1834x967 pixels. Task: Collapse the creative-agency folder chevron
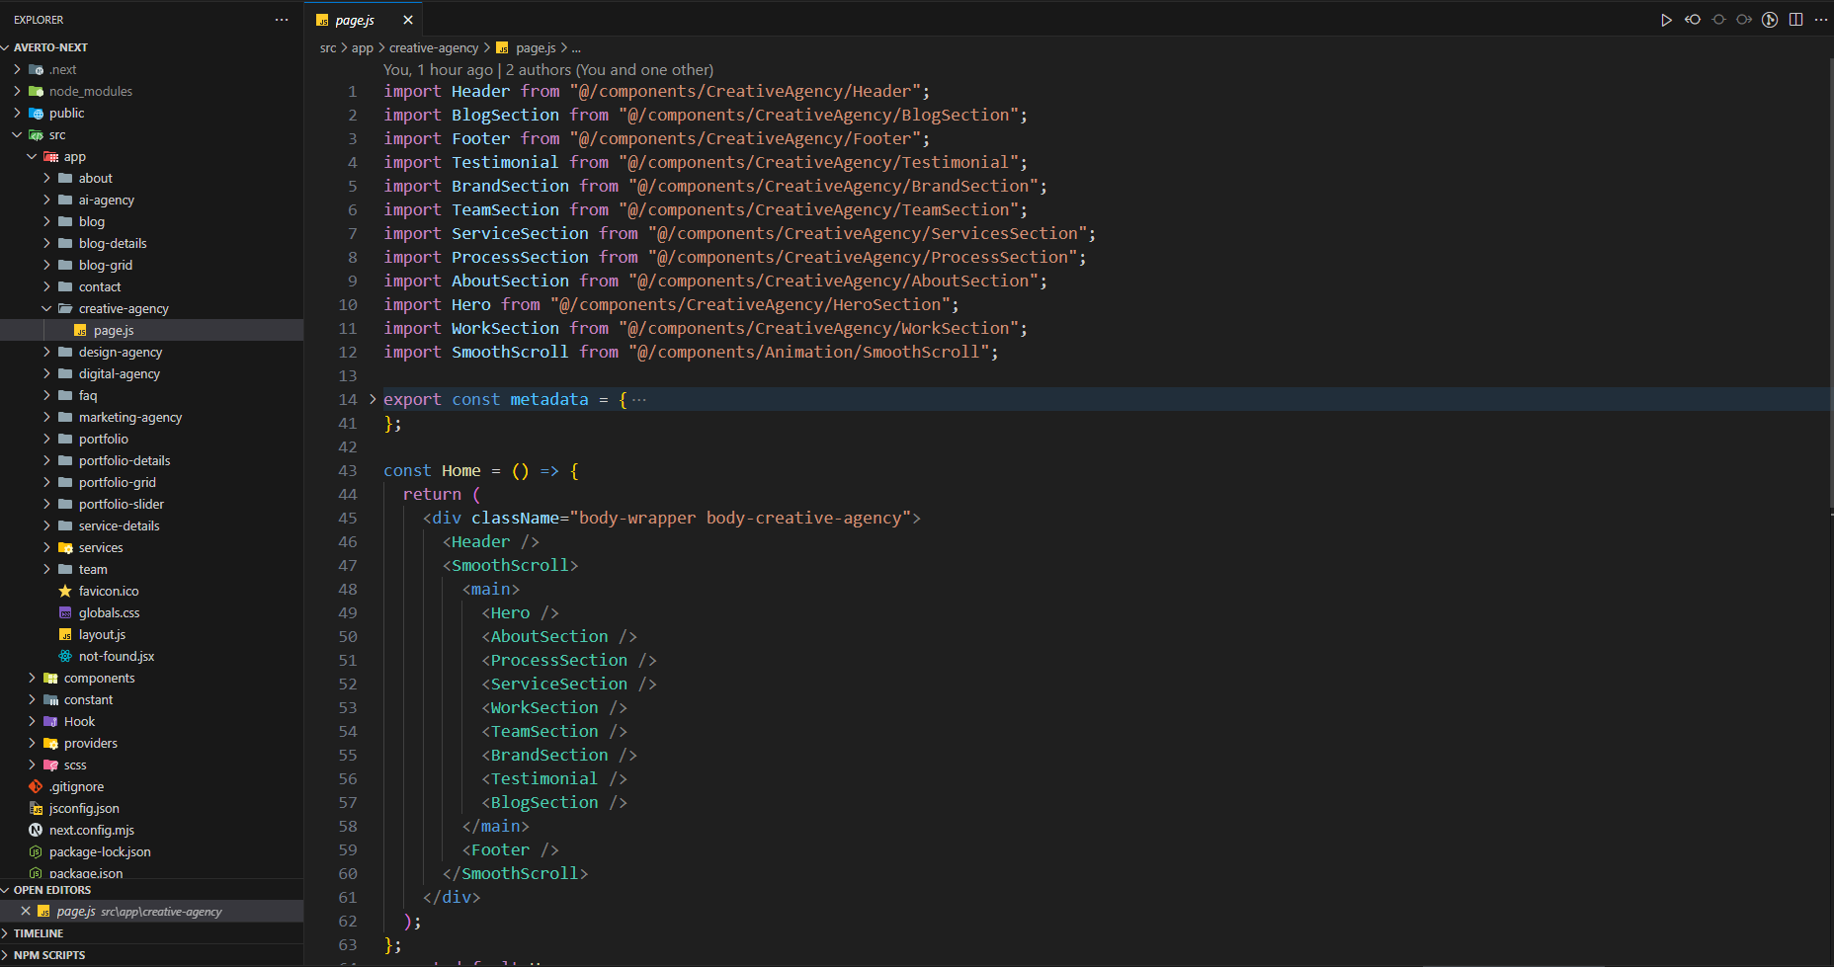pos(46,308)
